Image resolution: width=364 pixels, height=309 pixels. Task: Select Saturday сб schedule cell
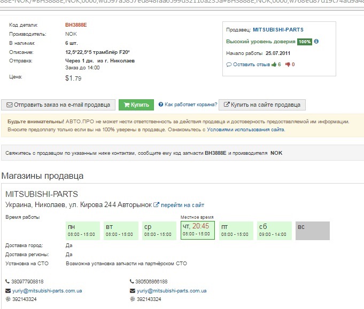(274, 231)
